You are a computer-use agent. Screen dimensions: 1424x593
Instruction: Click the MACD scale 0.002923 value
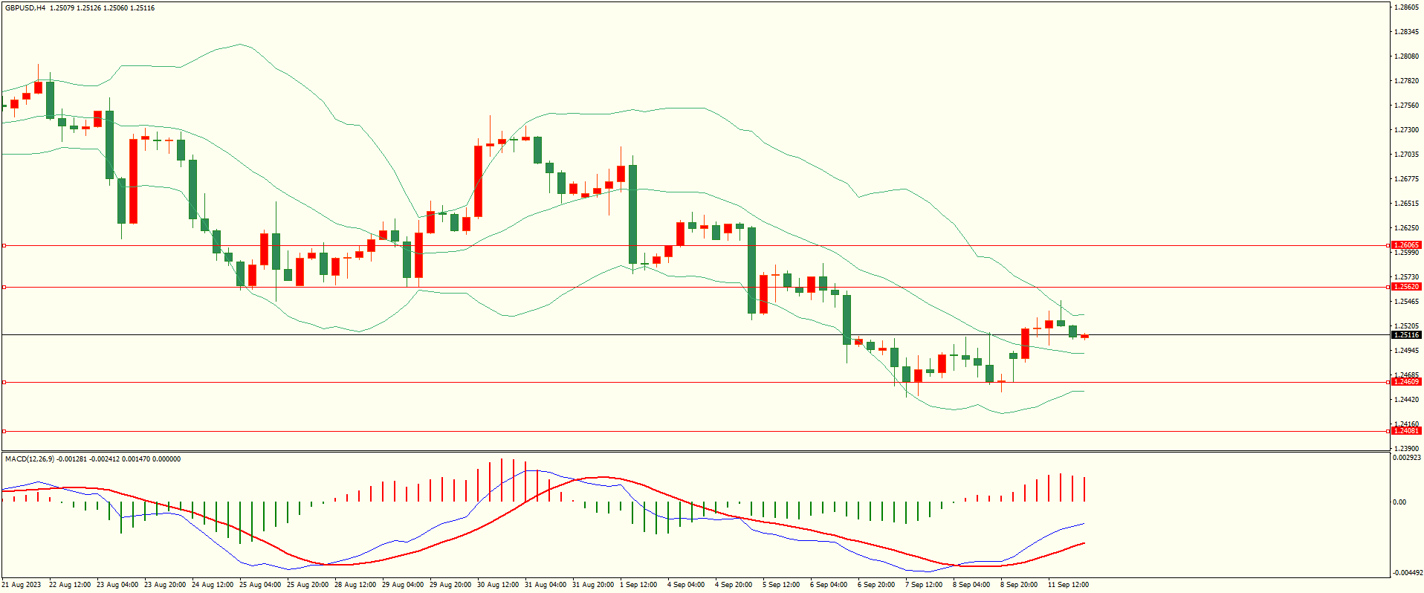tap(1407, 458)
